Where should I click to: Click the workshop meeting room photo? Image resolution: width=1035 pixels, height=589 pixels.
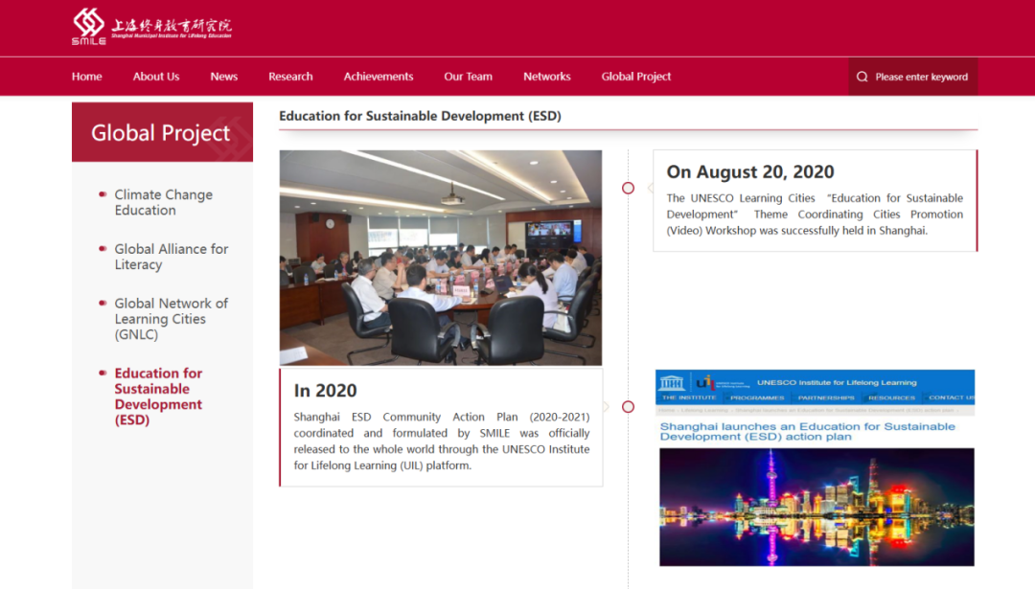(440, 258)
